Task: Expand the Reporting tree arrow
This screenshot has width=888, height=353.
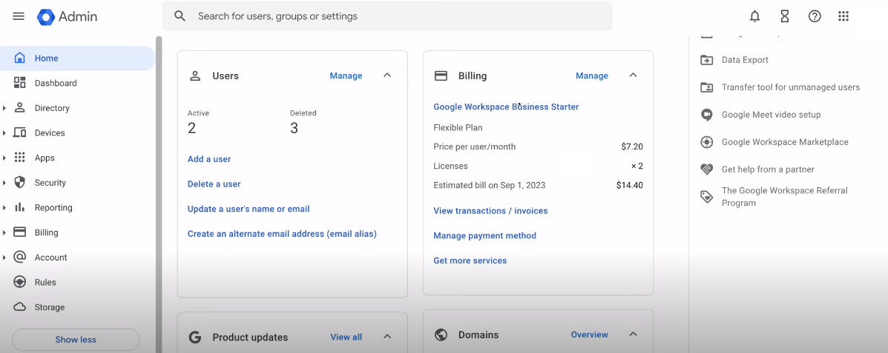Action: coord(4,207)
